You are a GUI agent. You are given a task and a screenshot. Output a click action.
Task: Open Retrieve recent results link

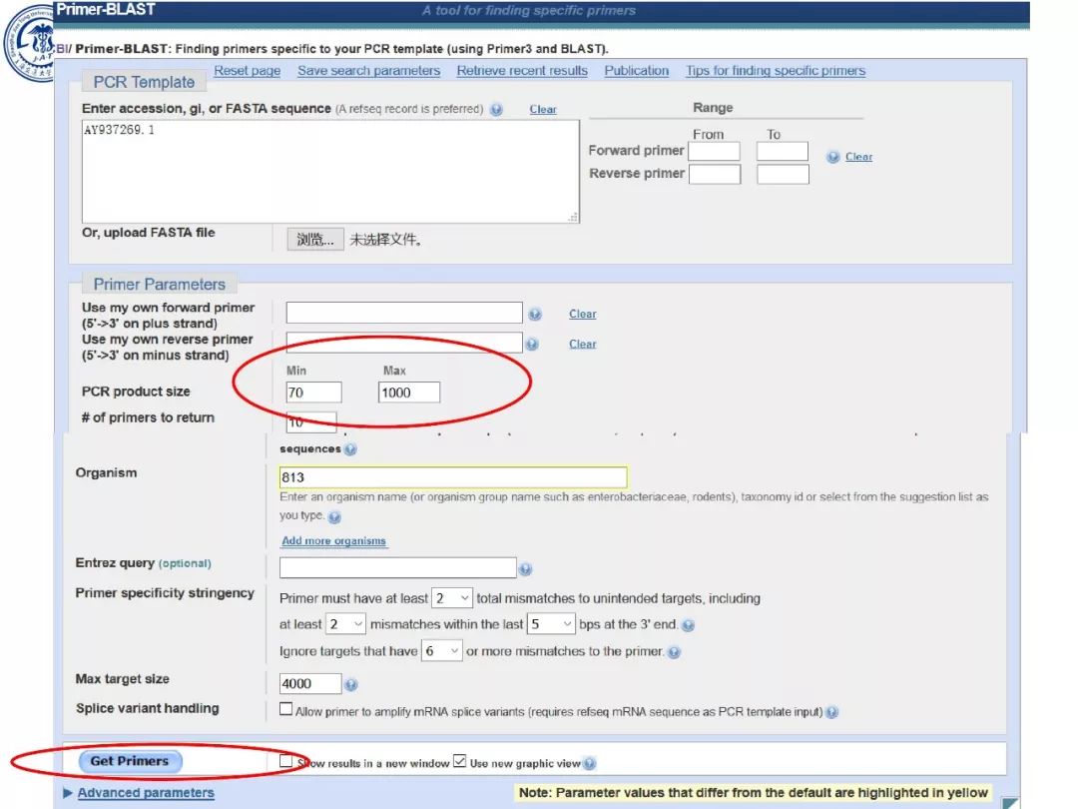(x=522, y=70)
